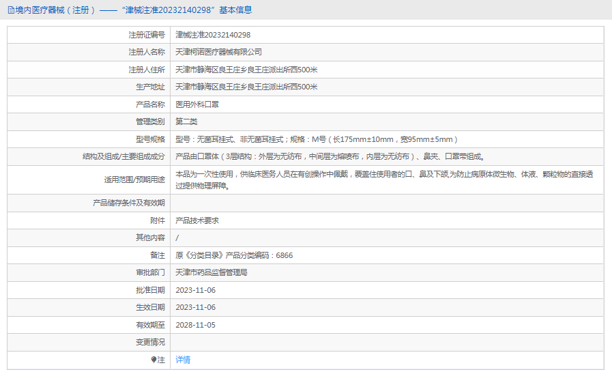612x372 pixels.
Task: Click registration number 津械注准20232140298 in table
Action: 213,35
